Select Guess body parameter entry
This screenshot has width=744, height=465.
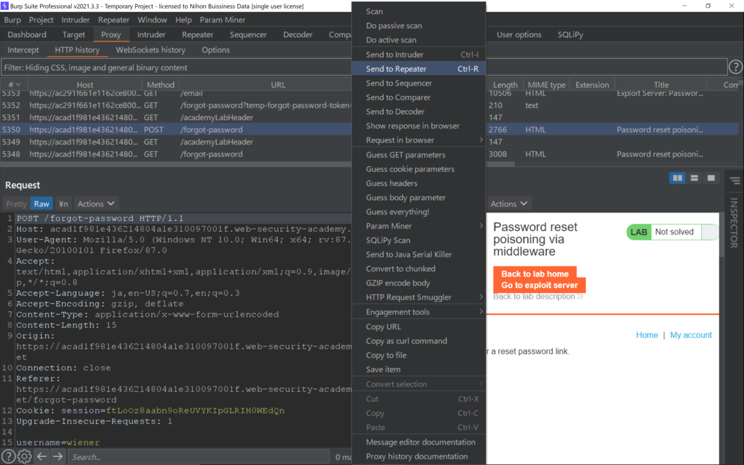pyautogui.click(x=418, y=198)
